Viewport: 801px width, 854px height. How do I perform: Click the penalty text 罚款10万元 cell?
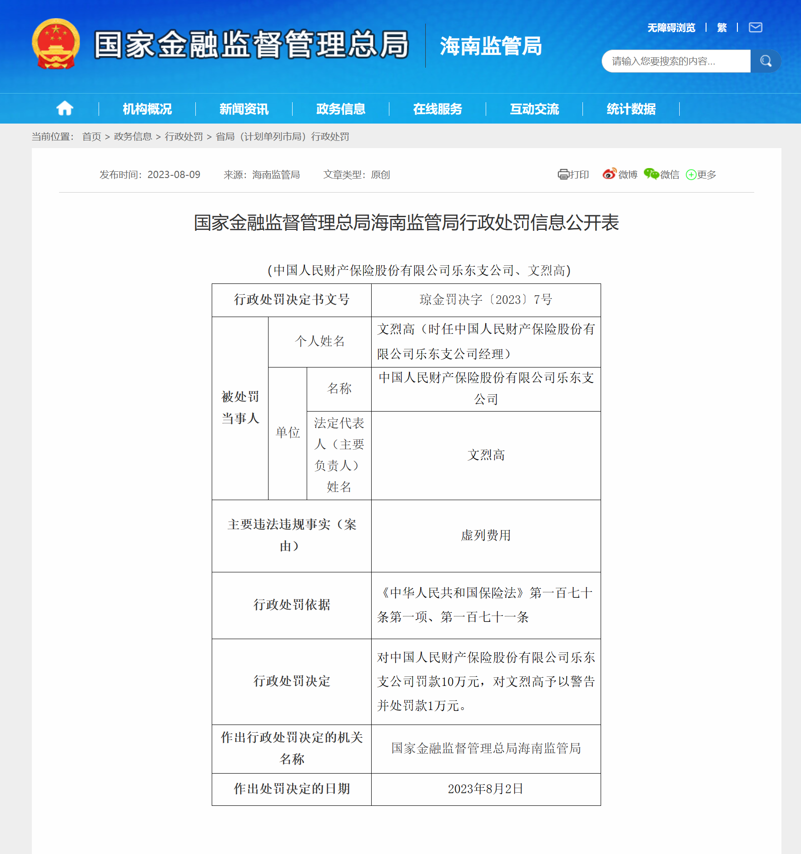486,681
